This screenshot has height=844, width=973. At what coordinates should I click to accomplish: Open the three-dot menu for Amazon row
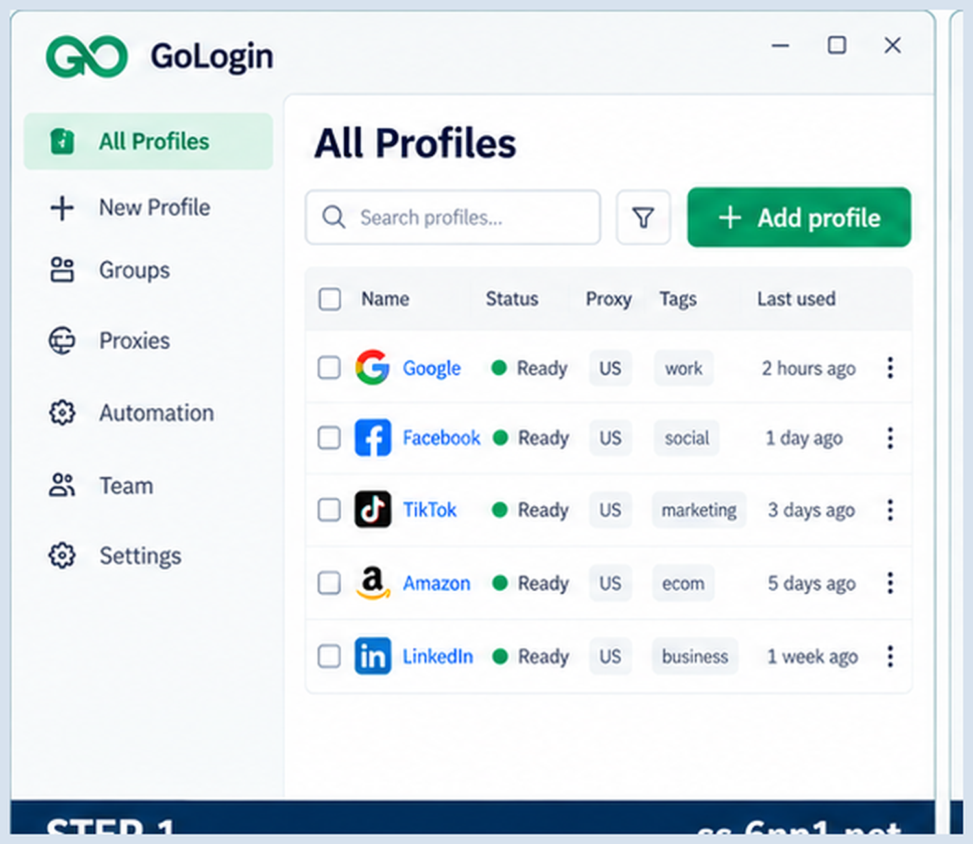pos(890,583)
